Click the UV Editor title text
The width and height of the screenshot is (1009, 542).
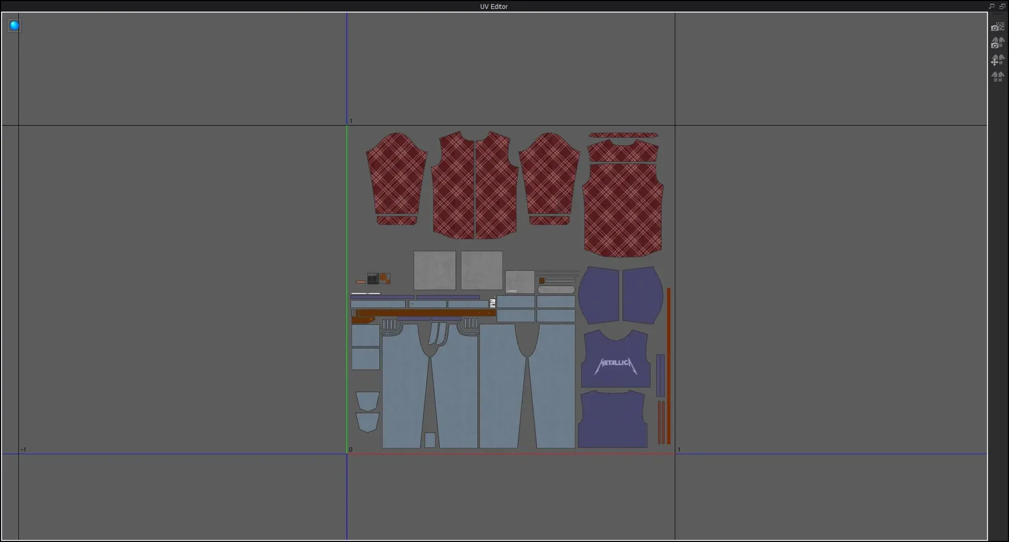493,6
